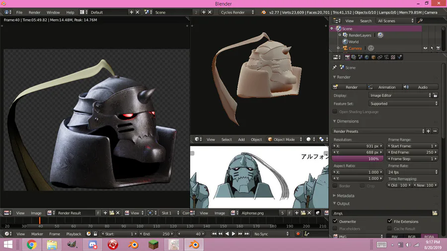Disable the File Extensions checkbox
447x251 pixels.
[x=389, y=221]
